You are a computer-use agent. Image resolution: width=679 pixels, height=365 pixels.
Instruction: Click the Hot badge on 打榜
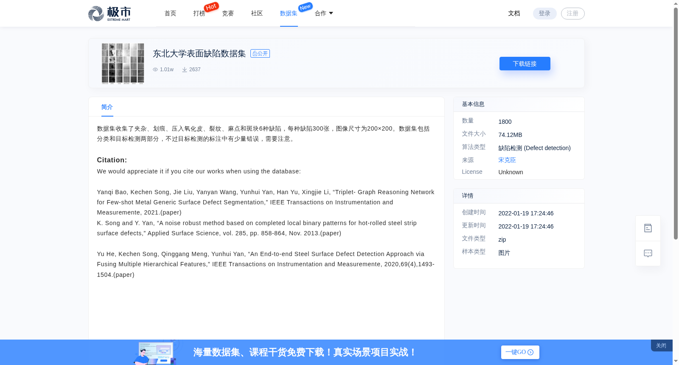pos(211,7)
